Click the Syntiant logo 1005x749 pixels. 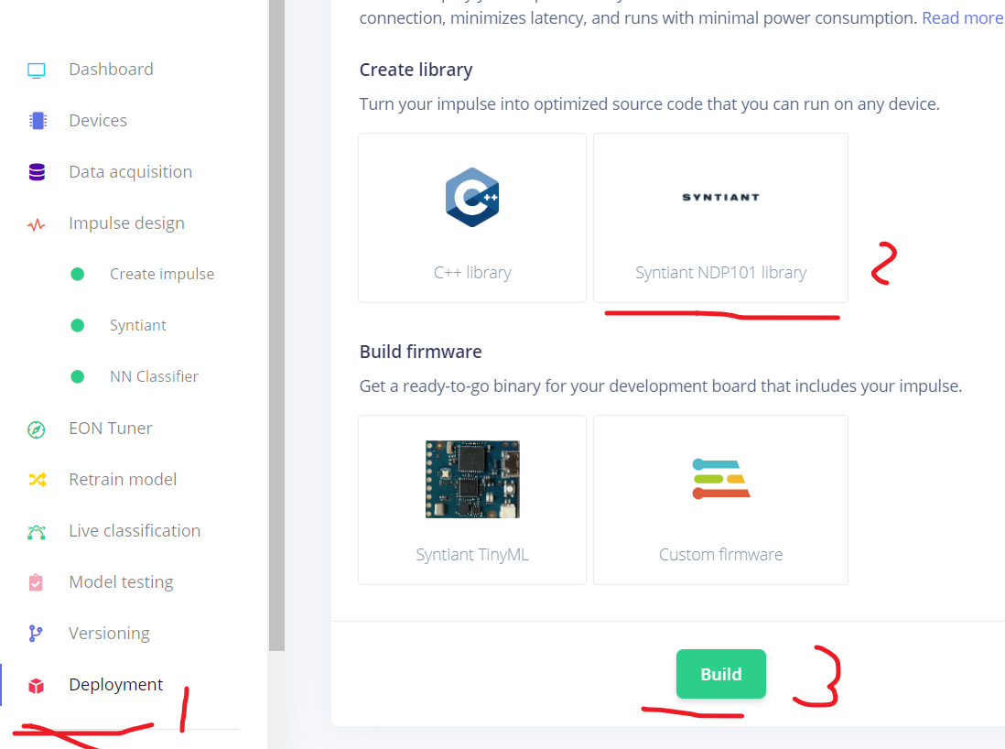coord(721,198)
